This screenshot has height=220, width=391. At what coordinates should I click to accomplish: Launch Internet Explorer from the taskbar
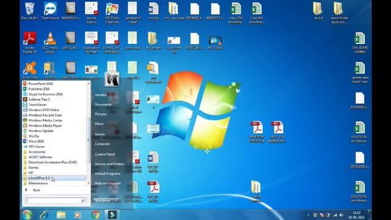(x=44, y=215)
